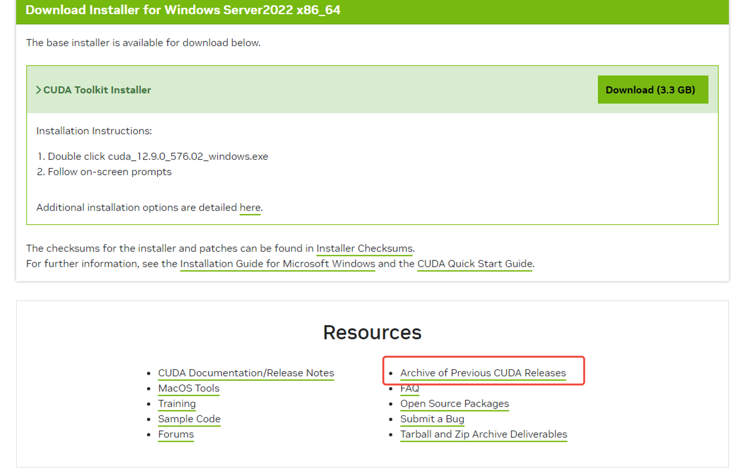Open the 'here' additional installation options link
This screenshot has width=736, height=469.
[x=250, y=208]
